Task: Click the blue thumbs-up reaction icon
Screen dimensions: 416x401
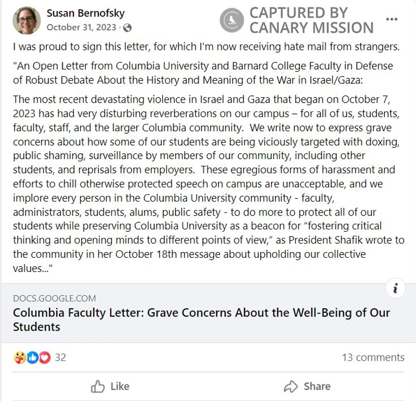Action: pyautogui.click(x=33, y=357)
